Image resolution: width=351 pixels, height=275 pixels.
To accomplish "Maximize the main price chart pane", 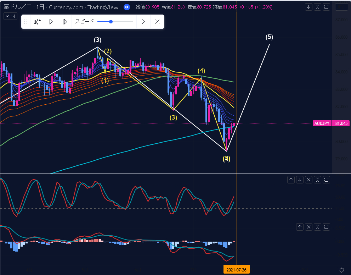I will pos(327,7).
